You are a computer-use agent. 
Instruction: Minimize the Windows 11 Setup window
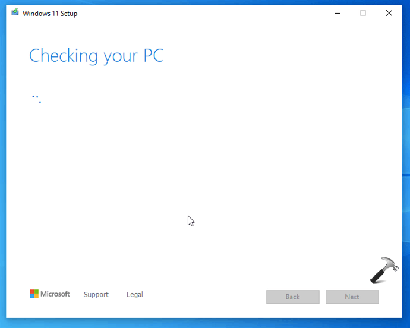[337, 13]
